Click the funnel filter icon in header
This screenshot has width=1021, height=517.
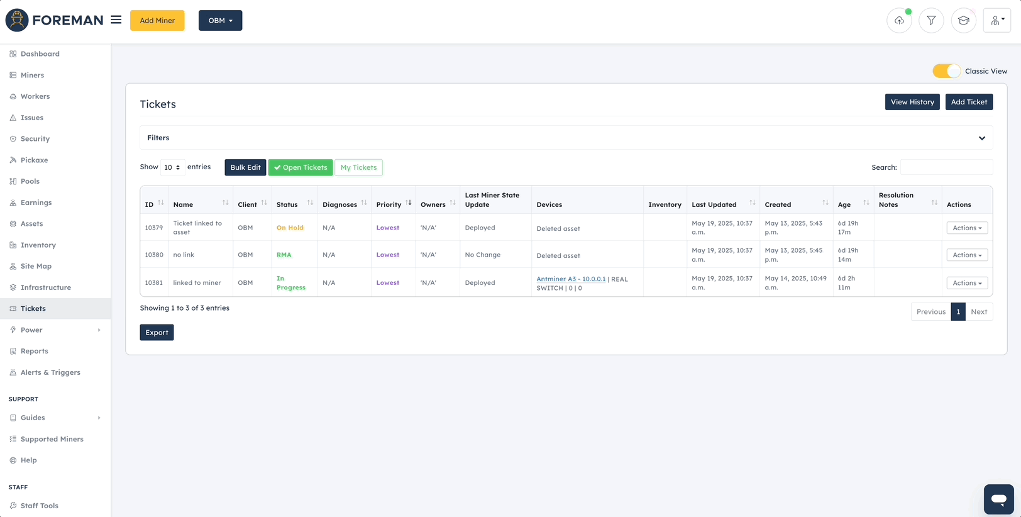click(x=931, y=21)
